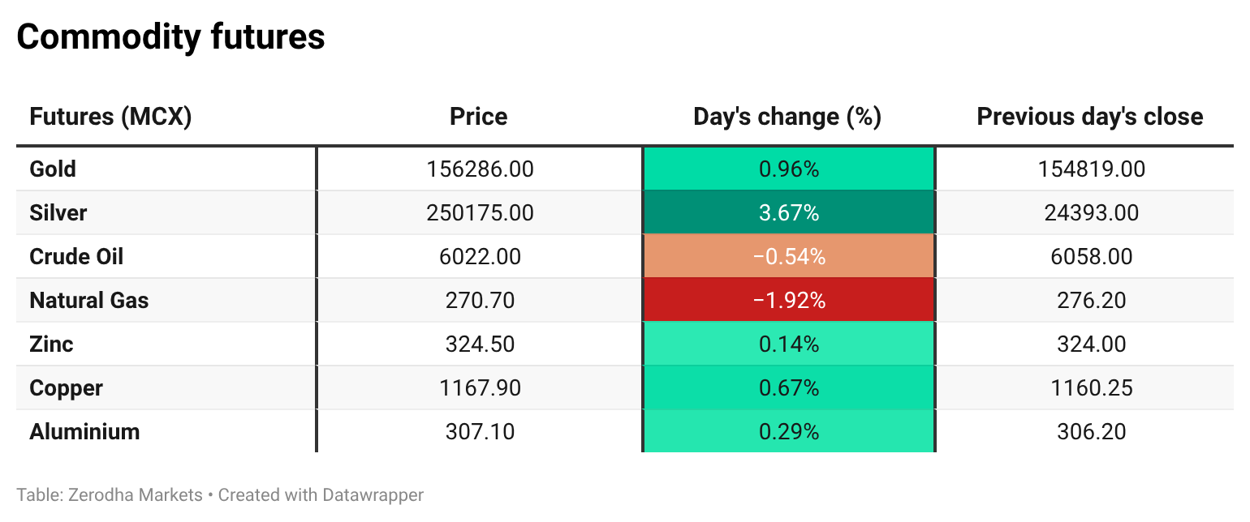
Task: Click Silver's dark green 3.67% cell
Action: 789,213
